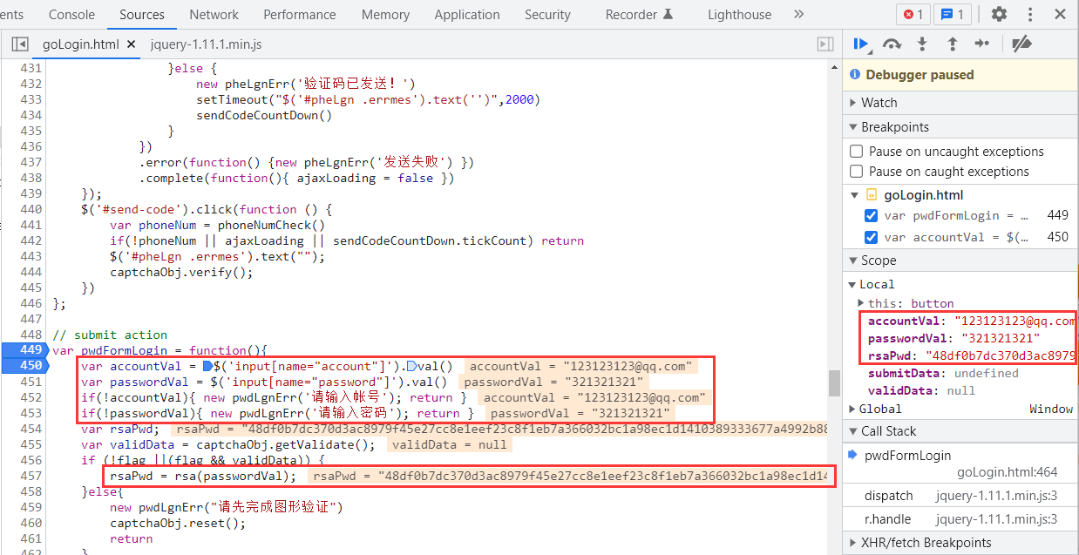This screenshot has width=1079, height=555.
Task: Click the Step over function icon
Action: pos(892,44)
